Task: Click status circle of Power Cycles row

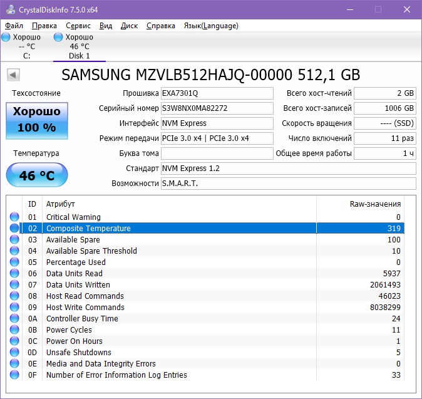Action: (x=14, y=330)
